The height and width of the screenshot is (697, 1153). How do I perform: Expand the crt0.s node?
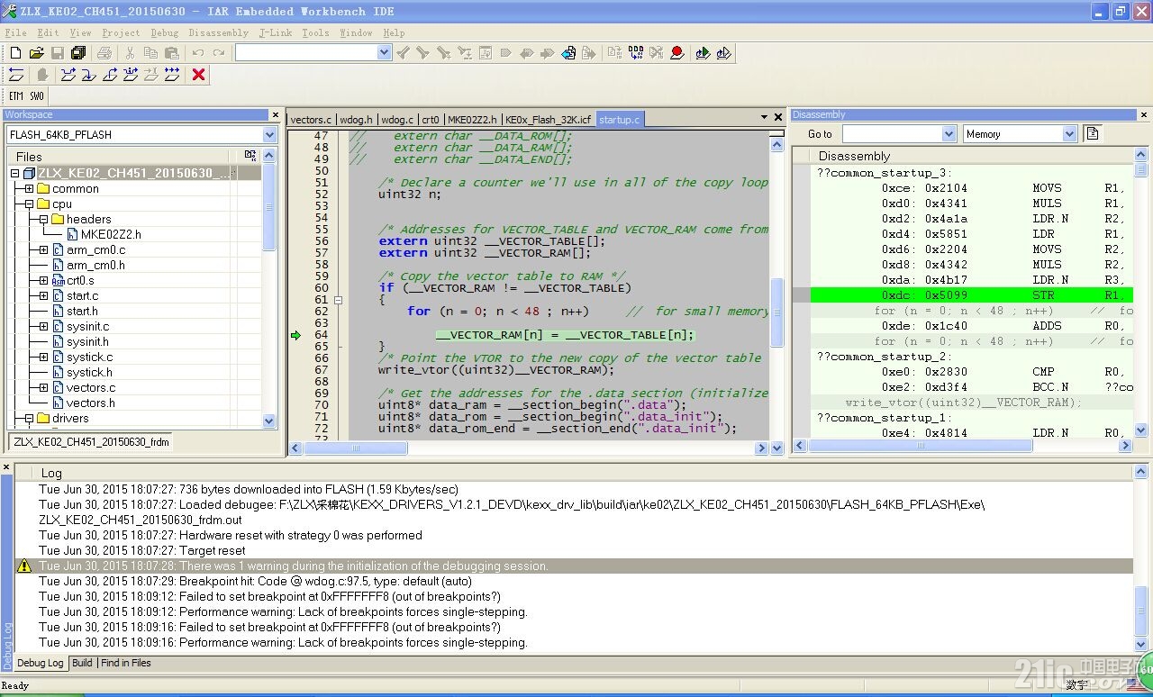click(43, 281)
